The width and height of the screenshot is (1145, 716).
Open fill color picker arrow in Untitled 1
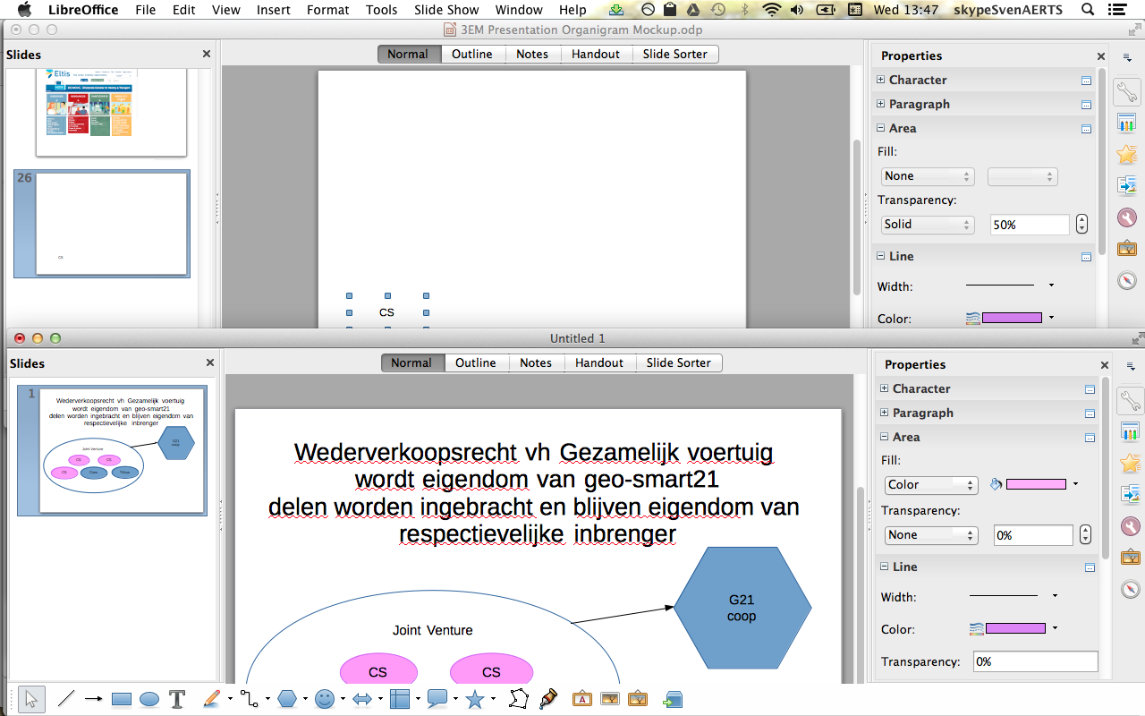pyautogui.click(x=1075, y=484)
